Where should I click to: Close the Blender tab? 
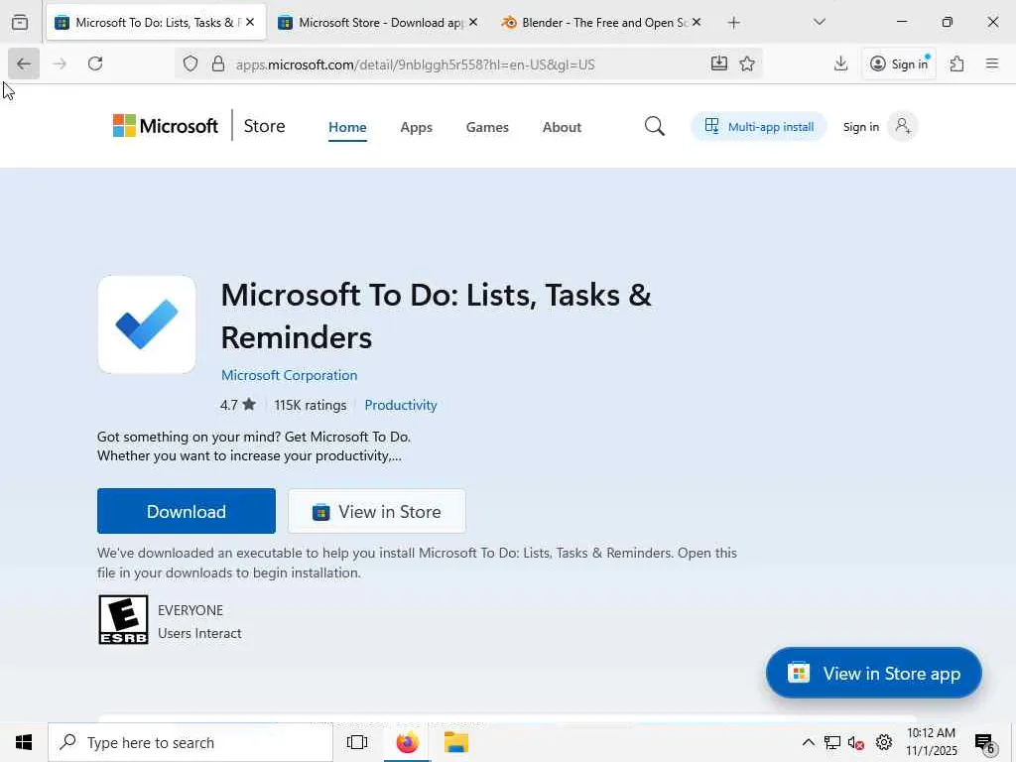tap(697, 22)
